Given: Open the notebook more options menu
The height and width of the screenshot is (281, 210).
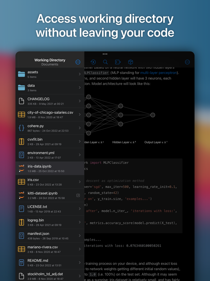Looking at the screenshot, I should click(187, 62).
